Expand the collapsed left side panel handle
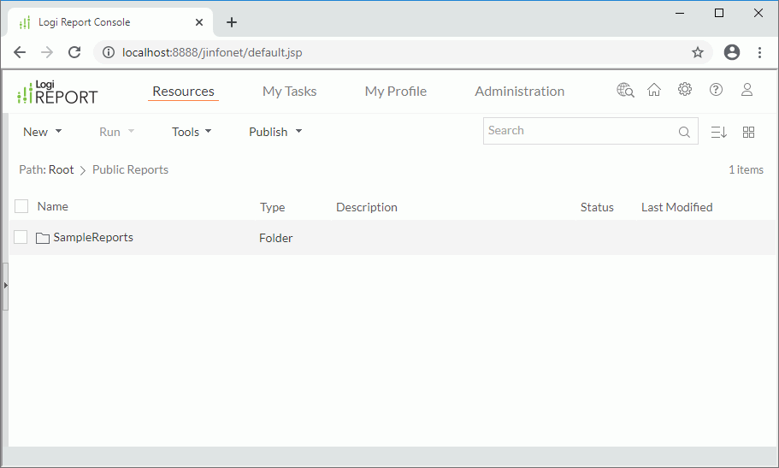The width and height of the screenshot is (779, 468). pyautogui.click(x=5, y=284)
